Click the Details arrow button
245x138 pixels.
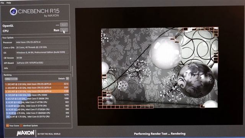67,79
